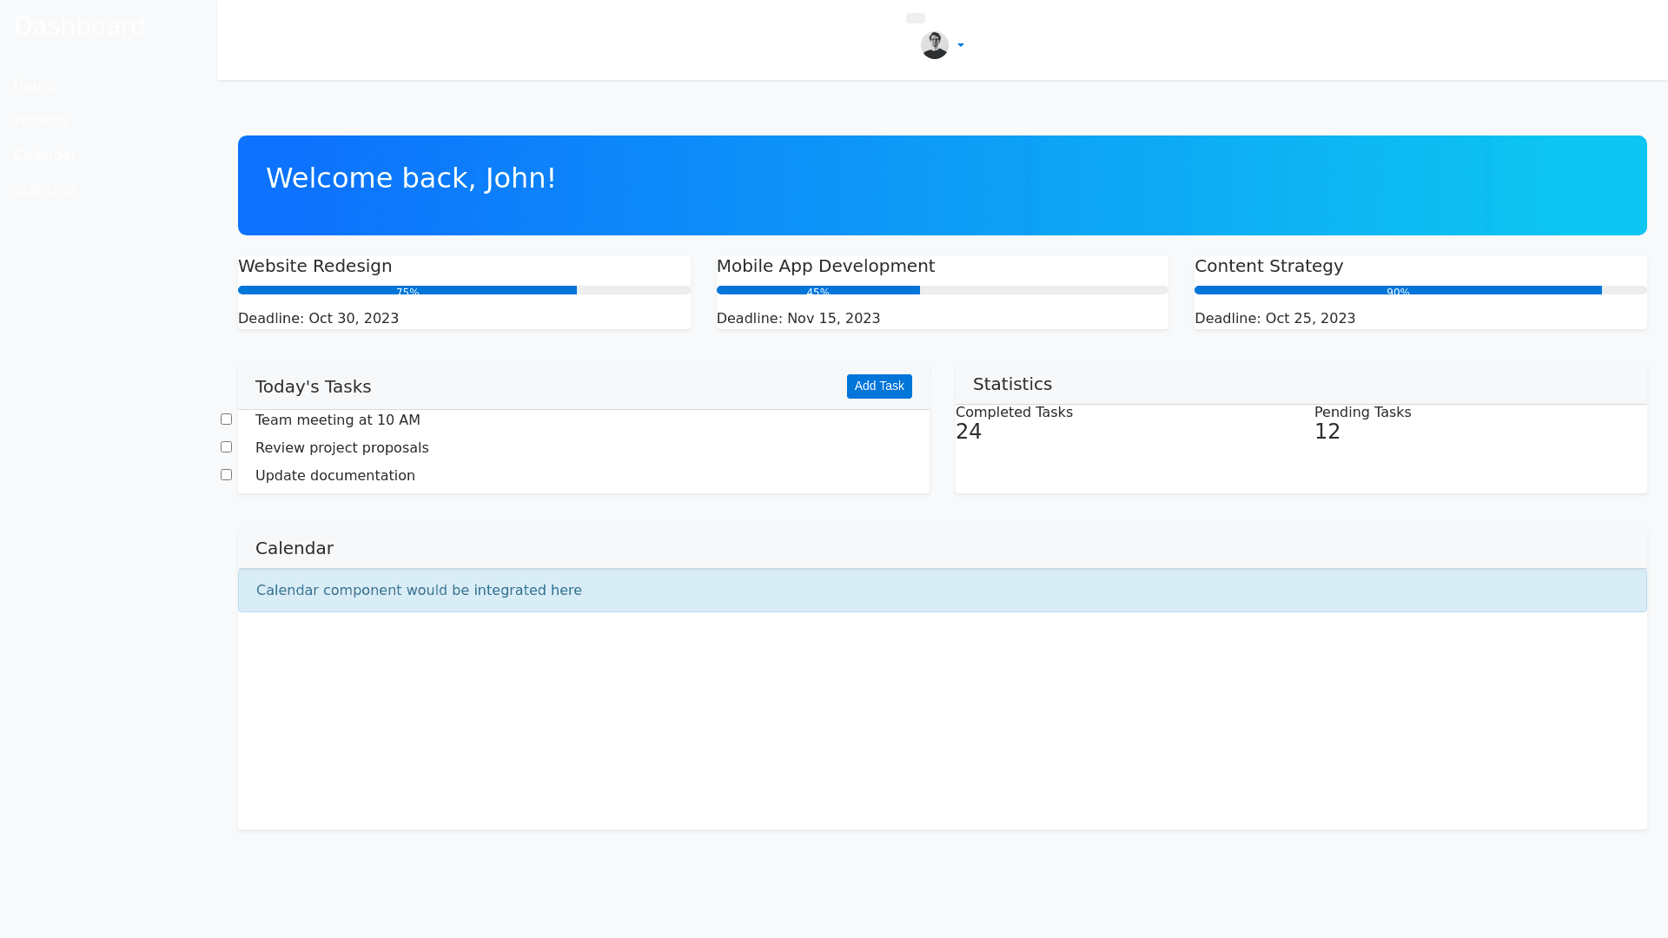Open Calendar from the sidebar navigation
The image size is (1668, 938).
coord(45,155)
